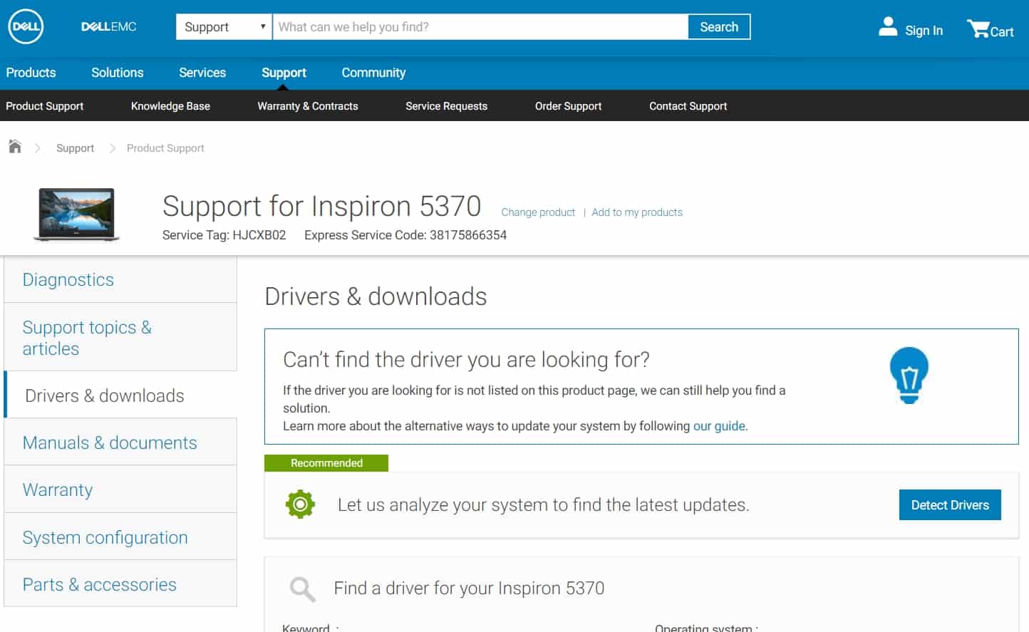
Task: Click the Service Tag HJCXB02 text
Action: pyautogui.click(x=224, y=235)
